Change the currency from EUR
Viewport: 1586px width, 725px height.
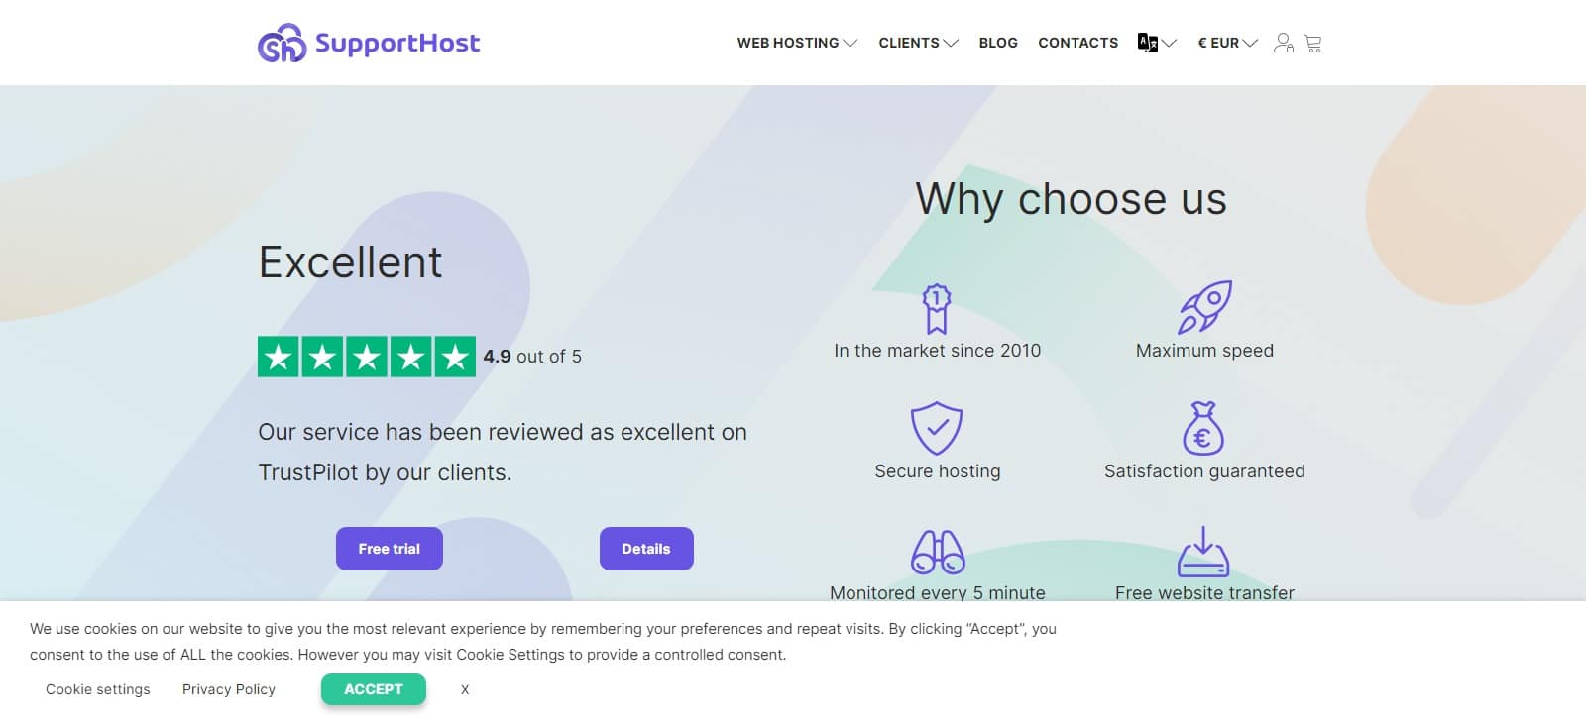pos(1227,43)
